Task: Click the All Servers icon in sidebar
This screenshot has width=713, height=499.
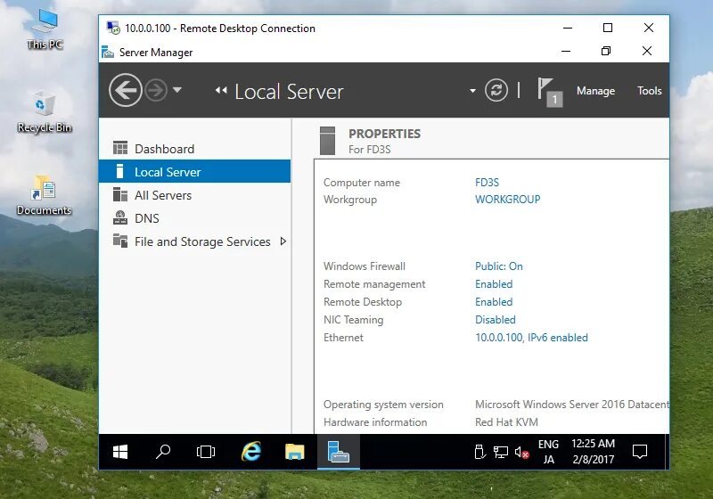Action: pyautogui.click(x=120, y=194)
